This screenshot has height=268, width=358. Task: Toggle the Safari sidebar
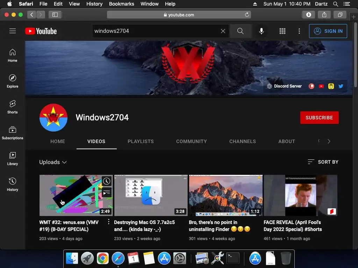point(55,15)
